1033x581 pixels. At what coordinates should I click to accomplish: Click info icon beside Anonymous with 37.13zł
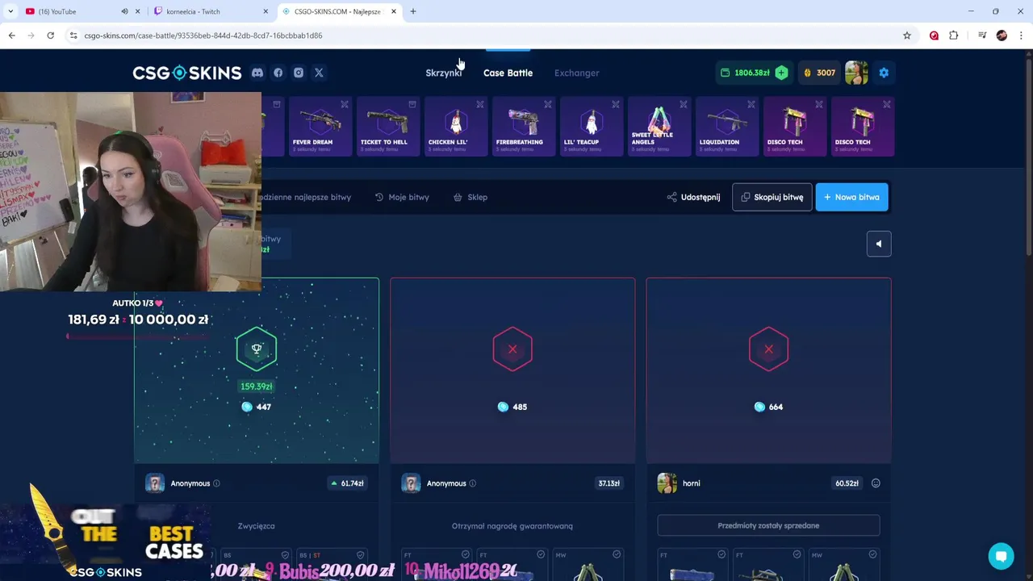(472, 483)
